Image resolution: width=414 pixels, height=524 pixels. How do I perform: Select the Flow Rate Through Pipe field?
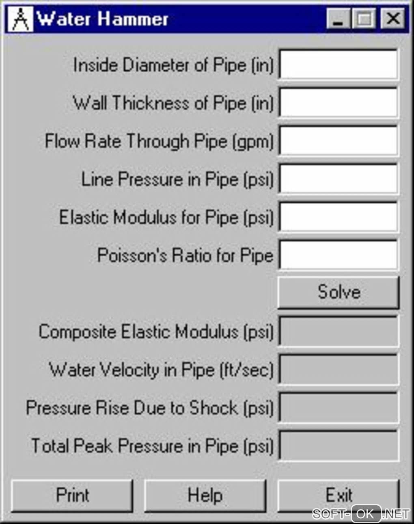click(x=339, y=141)
